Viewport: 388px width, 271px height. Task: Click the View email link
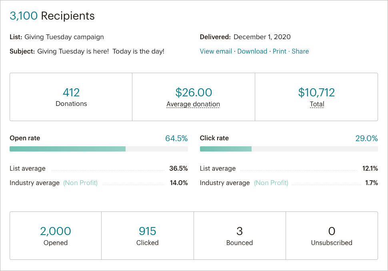coord(216,51)
